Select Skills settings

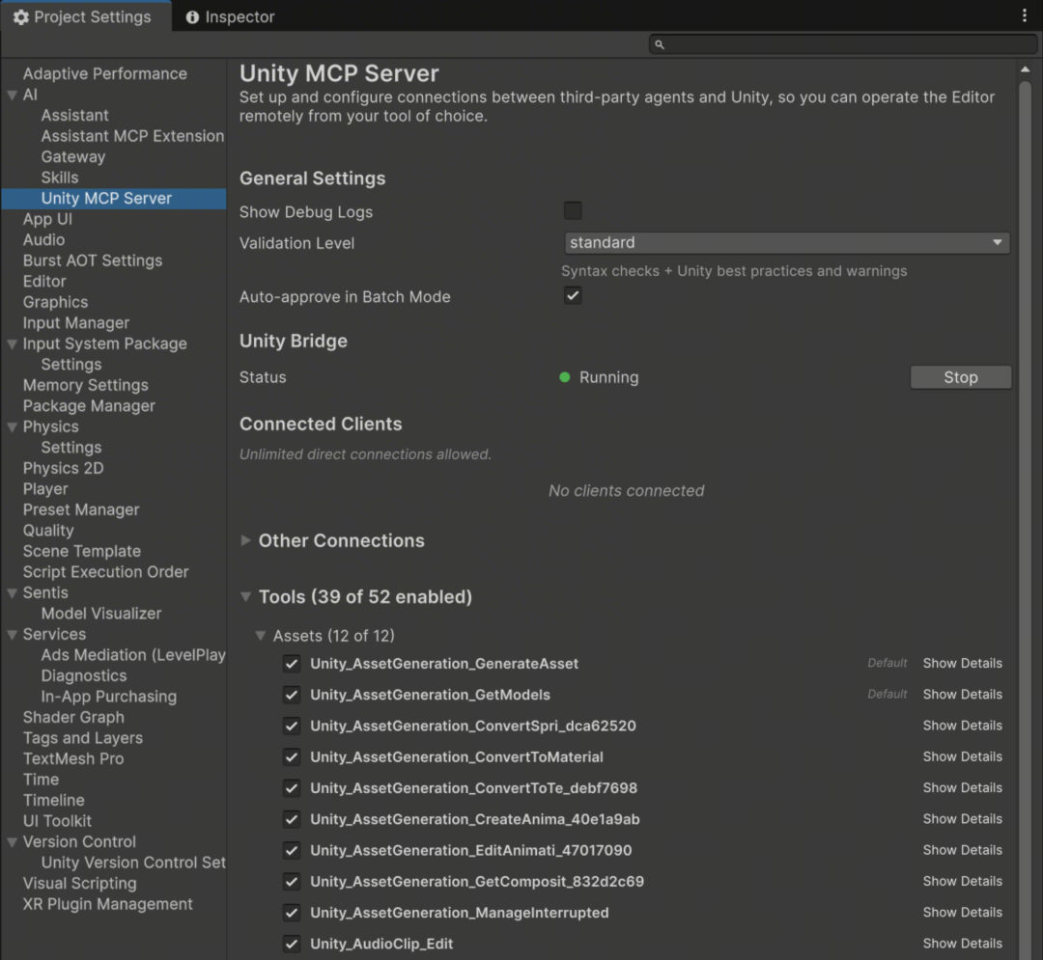coord(60,178)
